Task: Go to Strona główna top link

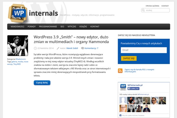Action: pos(153,6)
